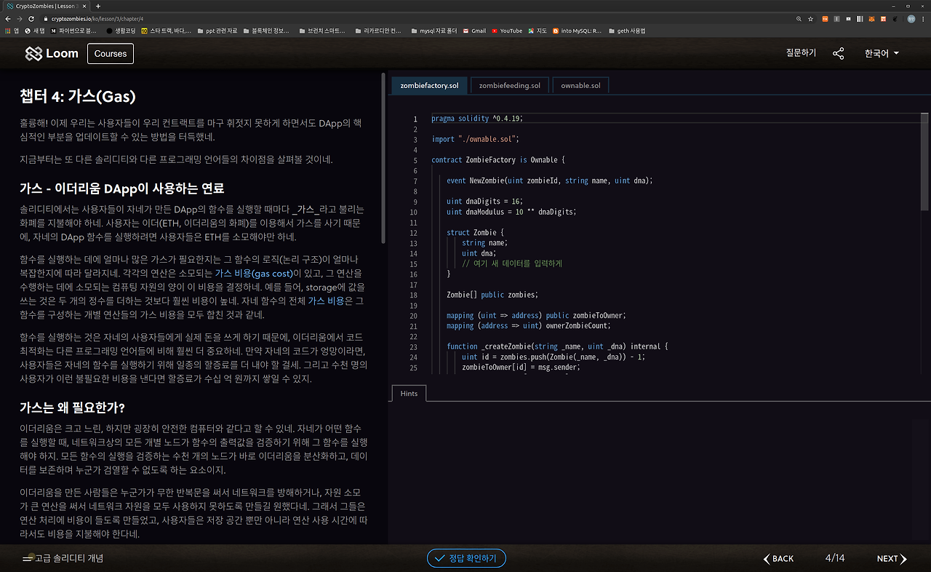Click the 'import "./ownable.sol";' code line
The image size is (931, 572).
[x=475, y=139]
